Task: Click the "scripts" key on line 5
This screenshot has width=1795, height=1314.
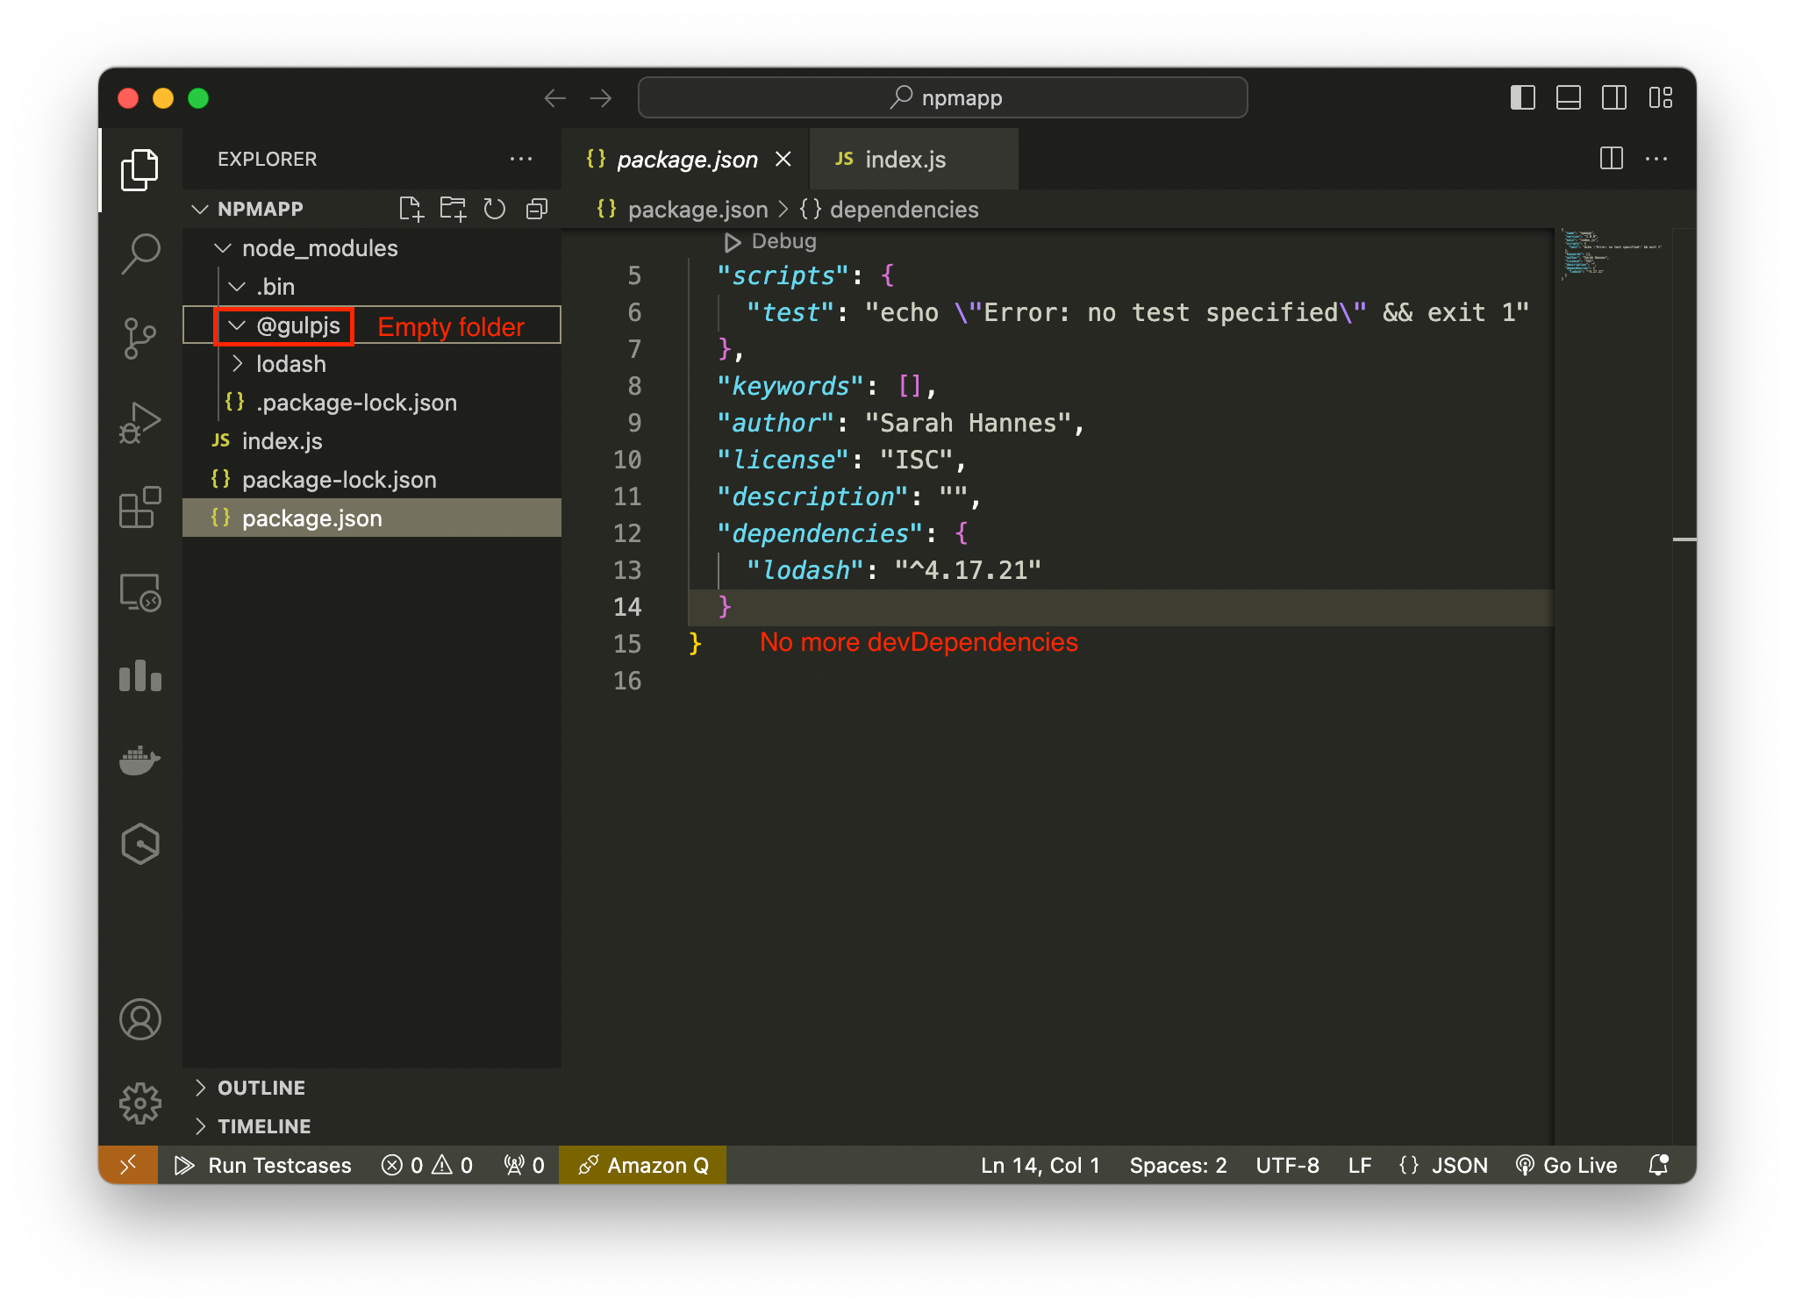Action: pos(783,275)
